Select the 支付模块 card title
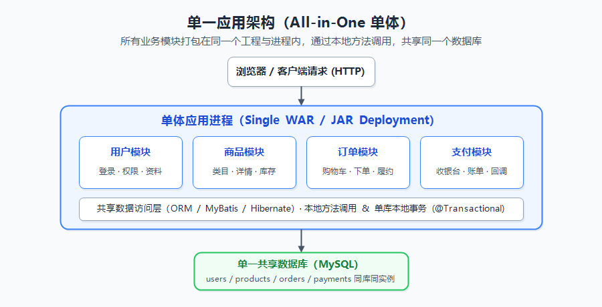Image resolution: width=602 pixels, height=307 pixels. (x=472, y=152)
